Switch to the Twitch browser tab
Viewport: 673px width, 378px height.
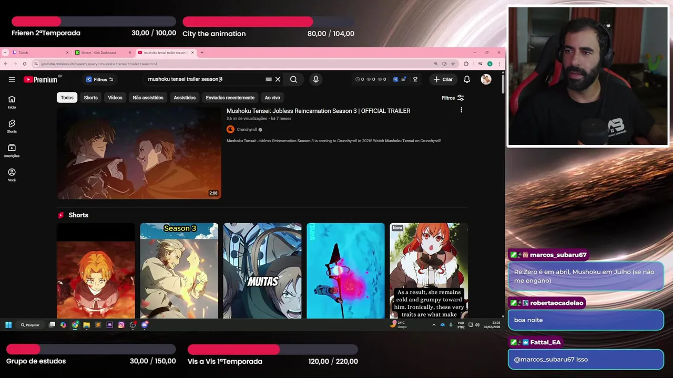pos(40,52)
